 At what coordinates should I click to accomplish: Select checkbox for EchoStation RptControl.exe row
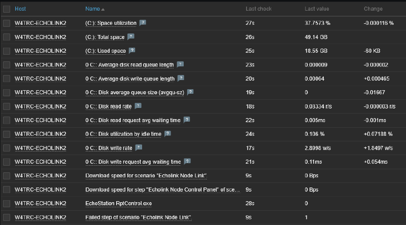pos(7,204)
